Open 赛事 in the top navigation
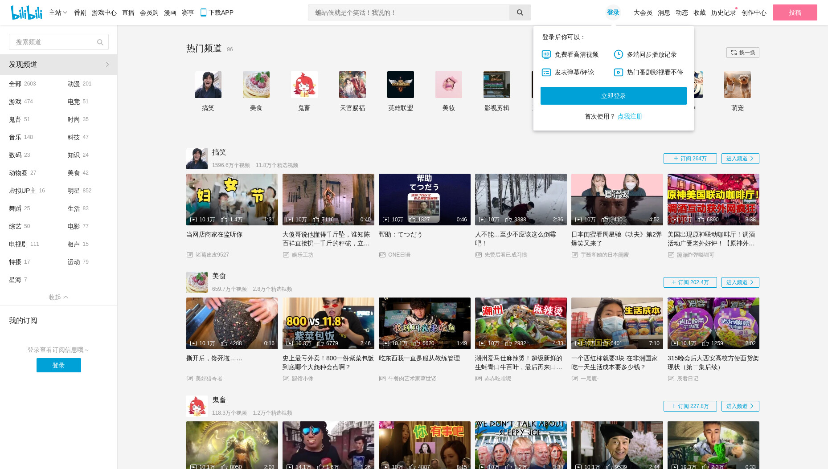 [188, 12]
